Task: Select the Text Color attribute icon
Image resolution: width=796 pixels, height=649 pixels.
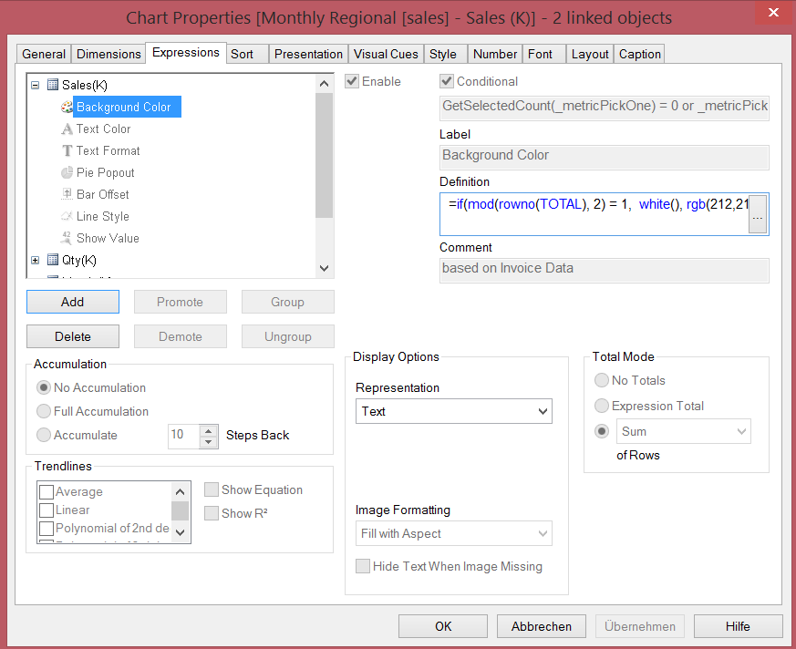Action: click(x=67, y=129)
